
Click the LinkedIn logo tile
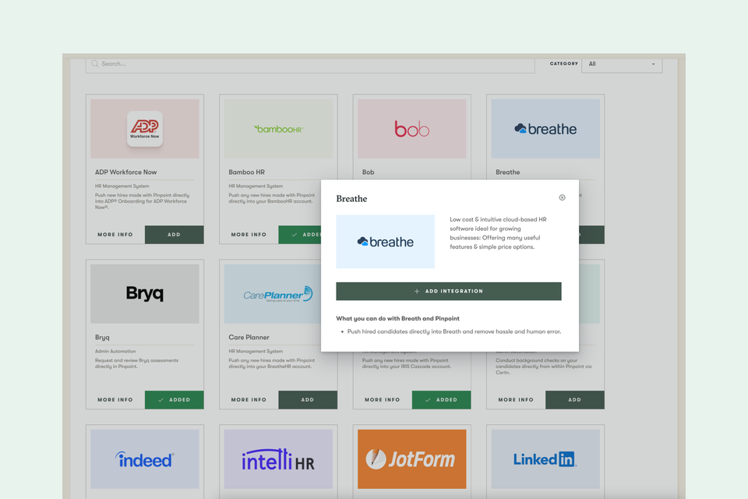pyautogui.click(x=545, y=459)
